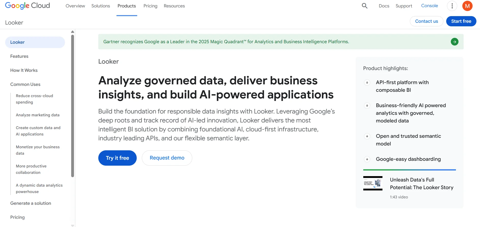Viewport: 480px width, 227px height.
Task: Open Reduce cross-cloud spending sidebar link
Action: coord(35,99)
